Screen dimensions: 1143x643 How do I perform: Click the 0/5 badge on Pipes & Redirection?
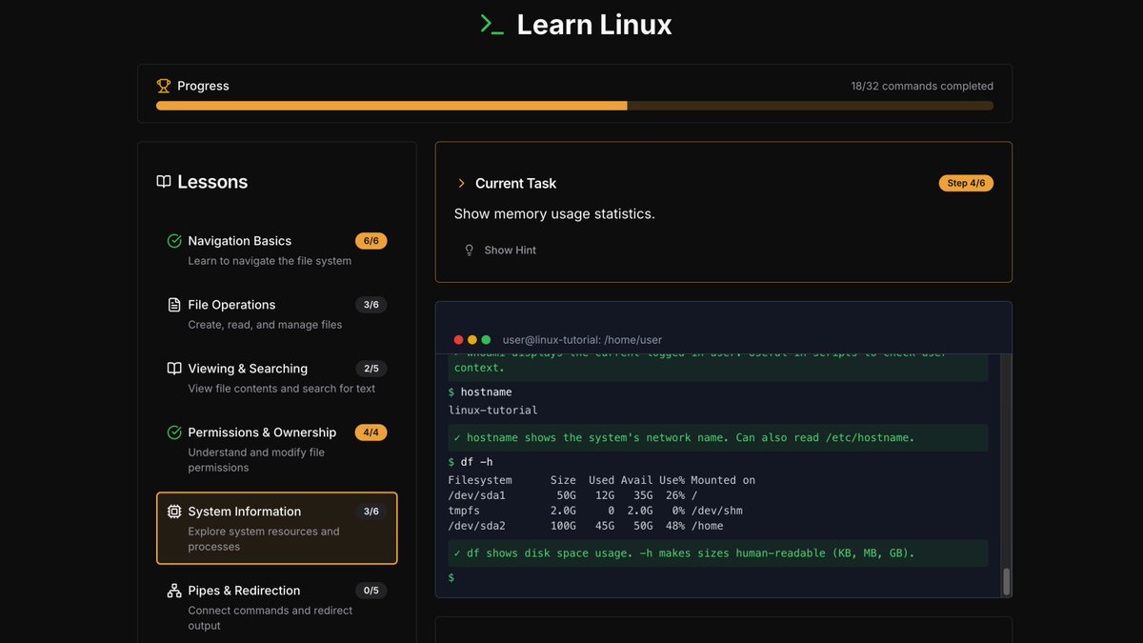click(371, 591)
